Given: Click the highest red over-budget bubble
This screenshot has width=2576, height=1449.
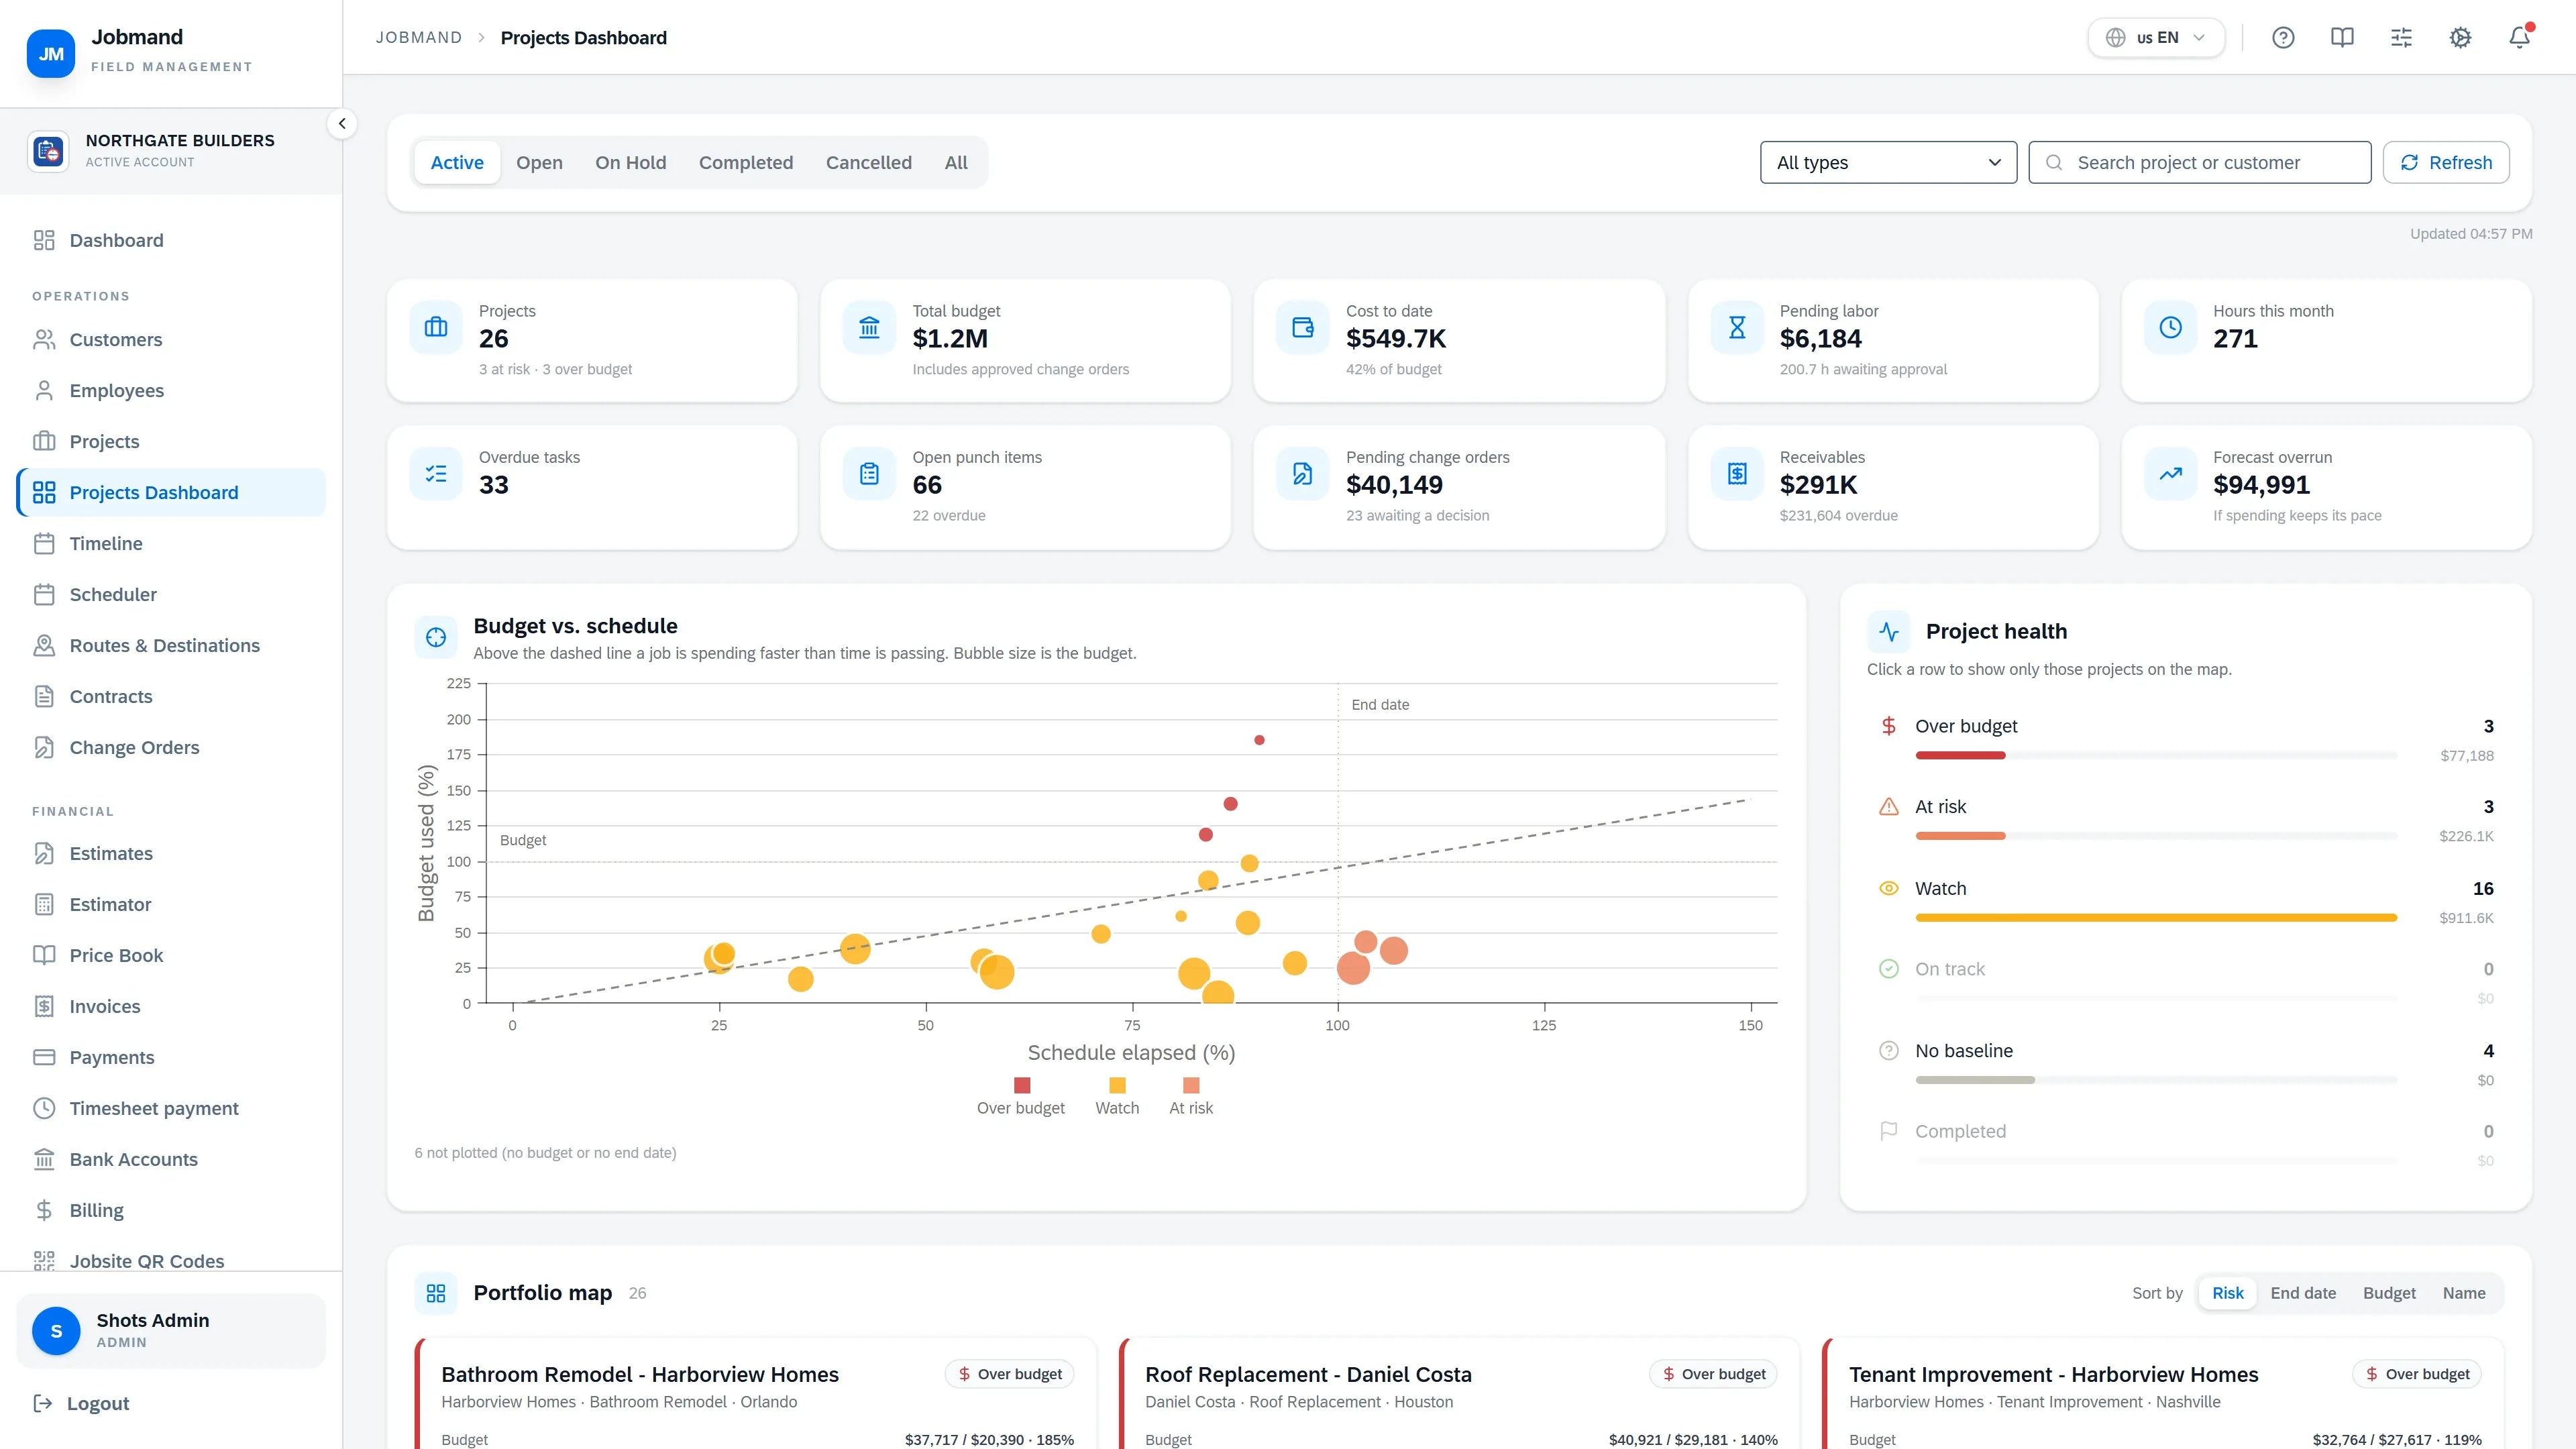Looking at the screenshot, I should click(1259, 740).
